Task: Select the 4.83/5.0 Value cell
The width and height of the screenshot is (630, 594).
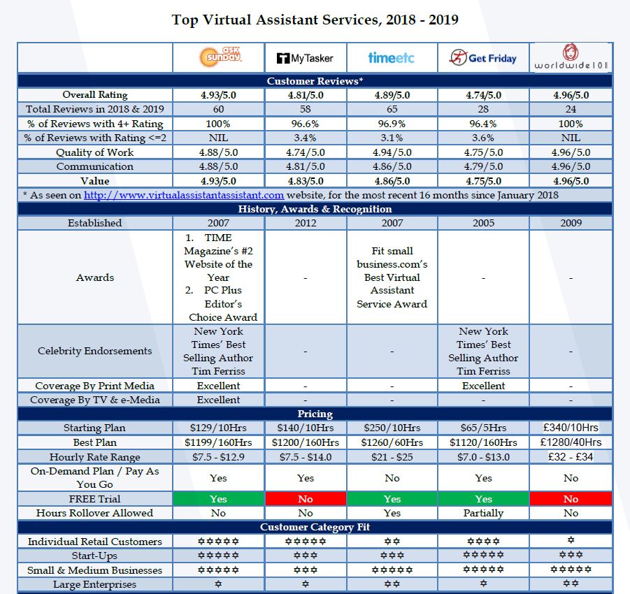Action: coord(306,181)
